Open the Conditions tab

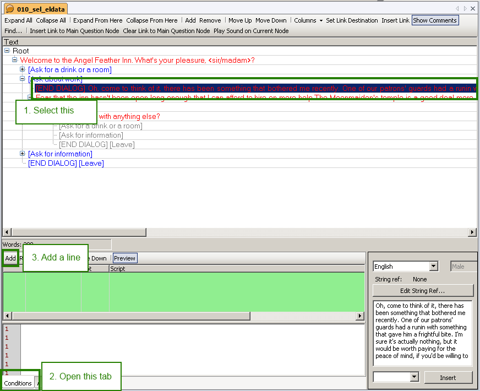point(18,383)
